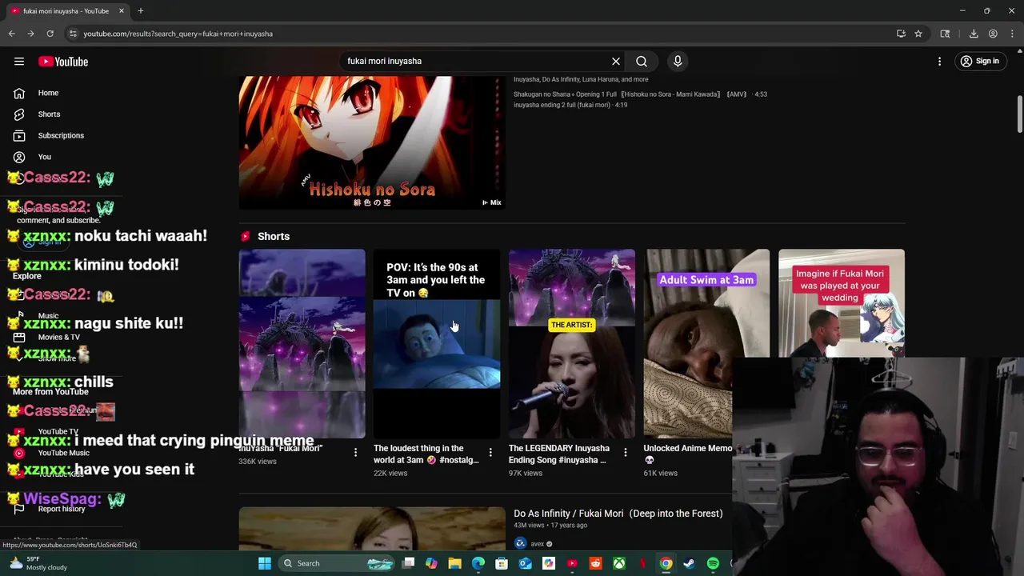This screenshot has height=576, width=1024.
Task: Open the Windows Start menu
Action: 264,563
